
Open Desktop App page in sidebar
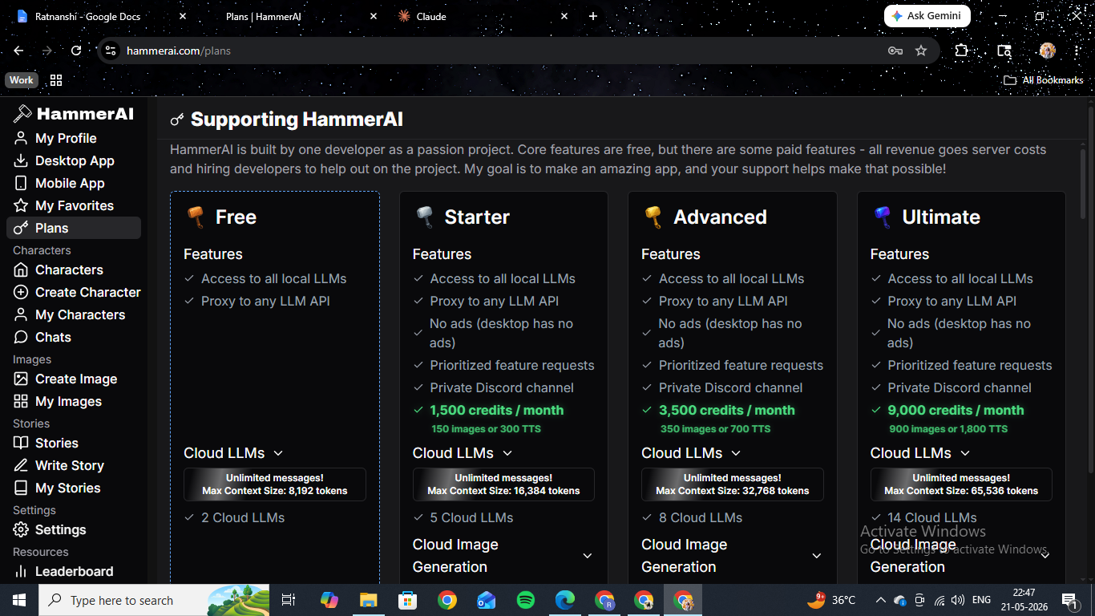[74, 160]
